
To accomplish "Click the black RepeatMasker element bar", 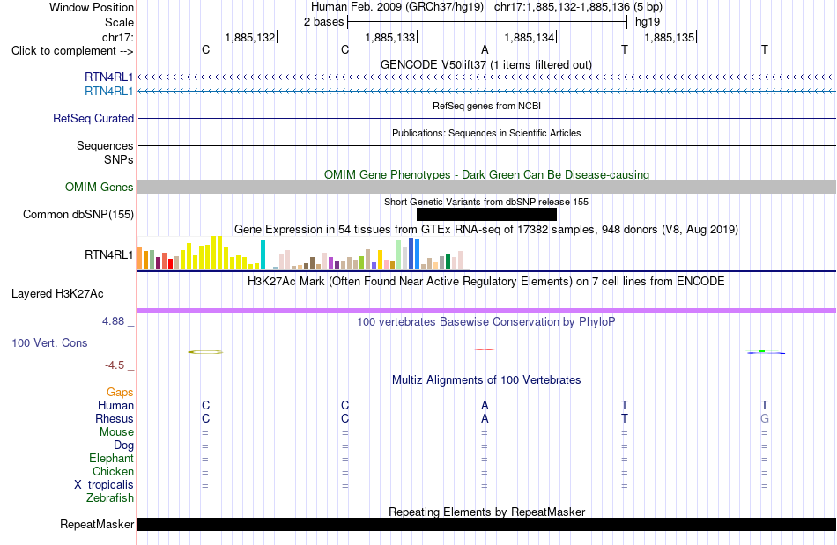I will click(486, 524).
